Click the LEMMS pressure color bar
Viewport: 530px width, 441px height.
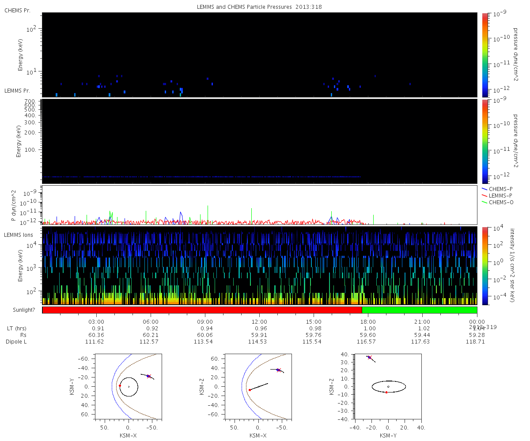point(485,141)
